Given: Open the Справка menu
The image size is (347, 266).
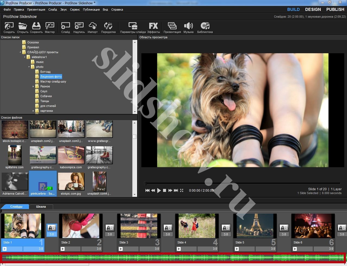Looking at the screenshot, I should pyautogui.click(x=117, y=9).
